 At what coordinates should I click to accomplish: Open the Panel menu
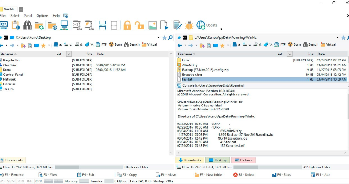click(x=28, y=16)
